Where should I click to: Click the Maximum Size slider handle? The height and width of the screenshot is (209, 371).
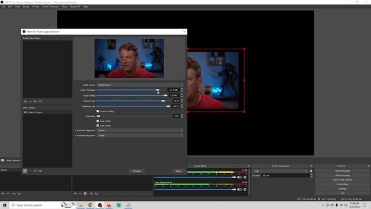point(168,106)
